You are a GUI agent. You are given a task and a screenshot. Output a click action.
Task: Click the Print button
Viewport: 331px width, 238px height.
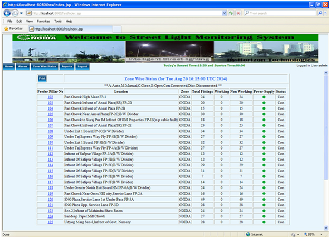point(42,78)
